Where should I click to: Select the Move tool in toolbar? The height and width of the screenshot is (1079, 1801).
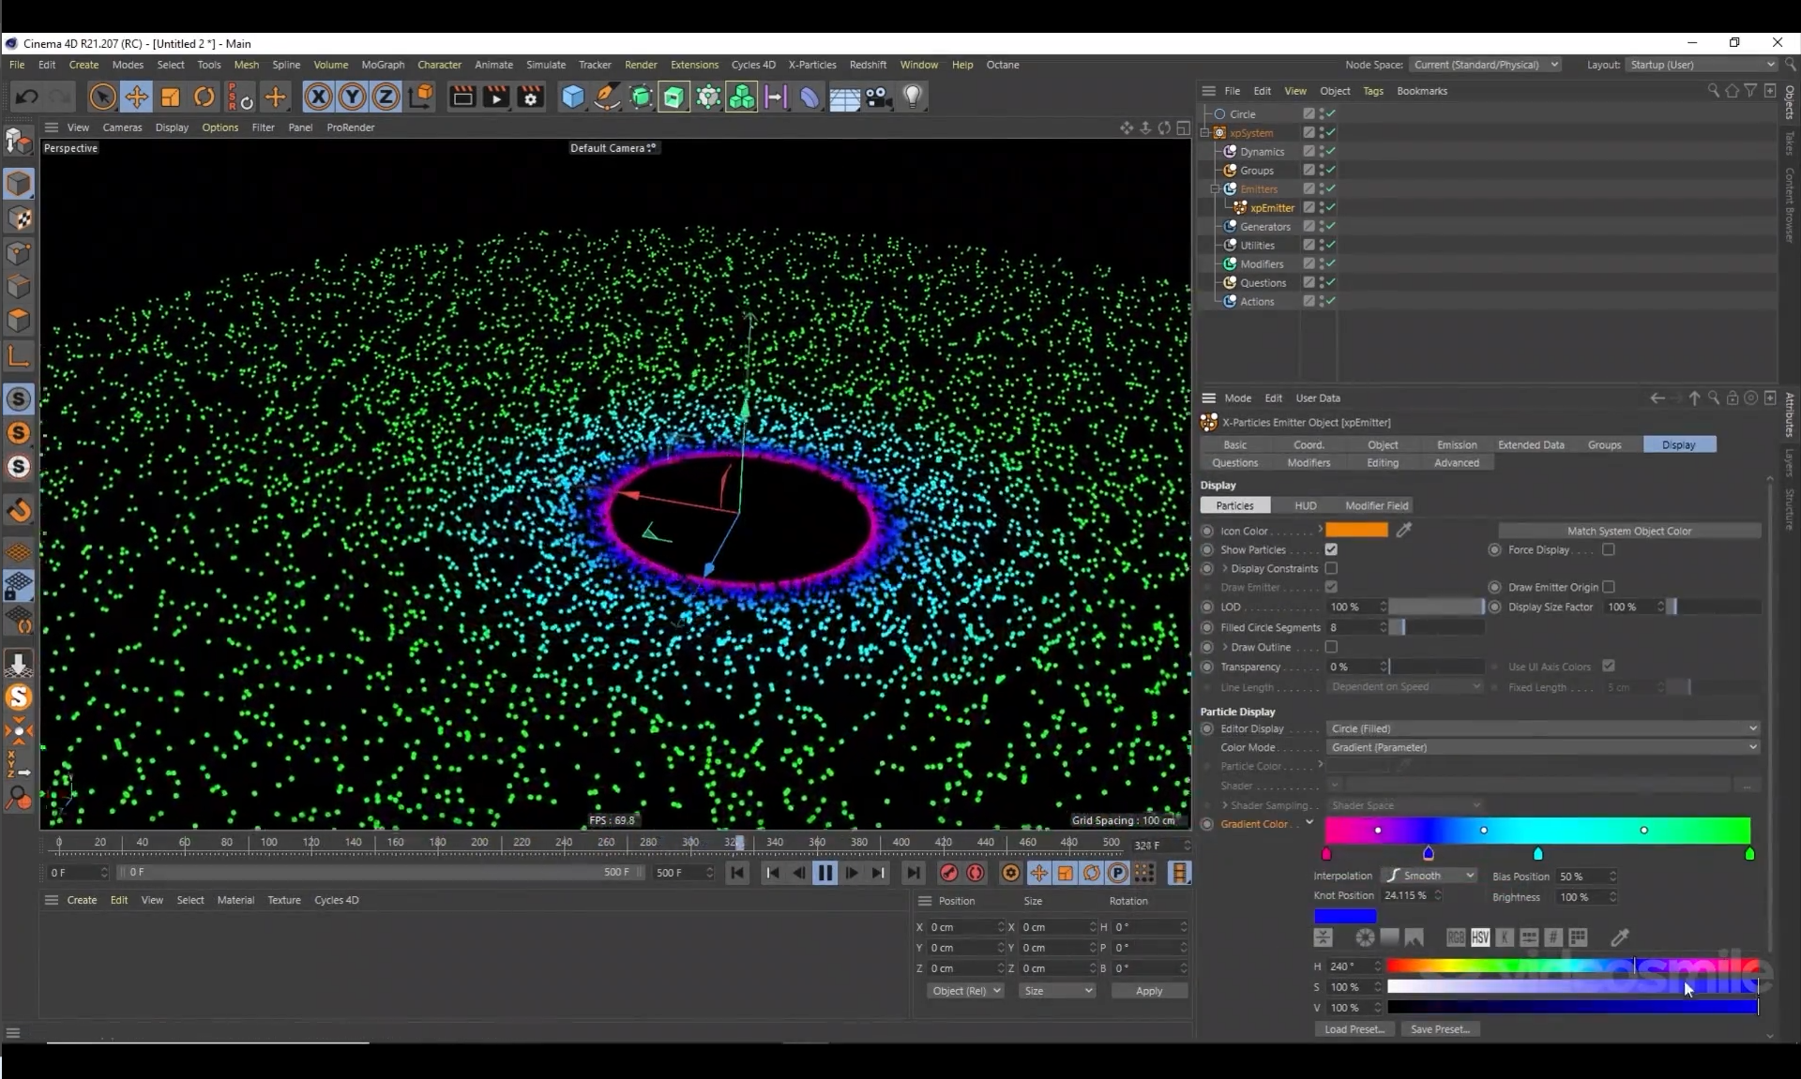136,97
